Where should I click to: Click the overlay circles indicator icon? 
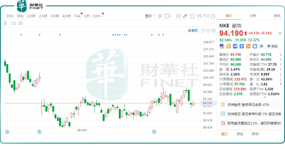(14, 23)
